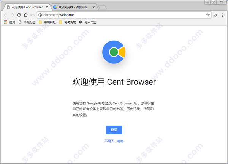The image size is (228, 164).
Task: Switch to 欢迎使用 Cent Browser tab
Action: [27, 7]
